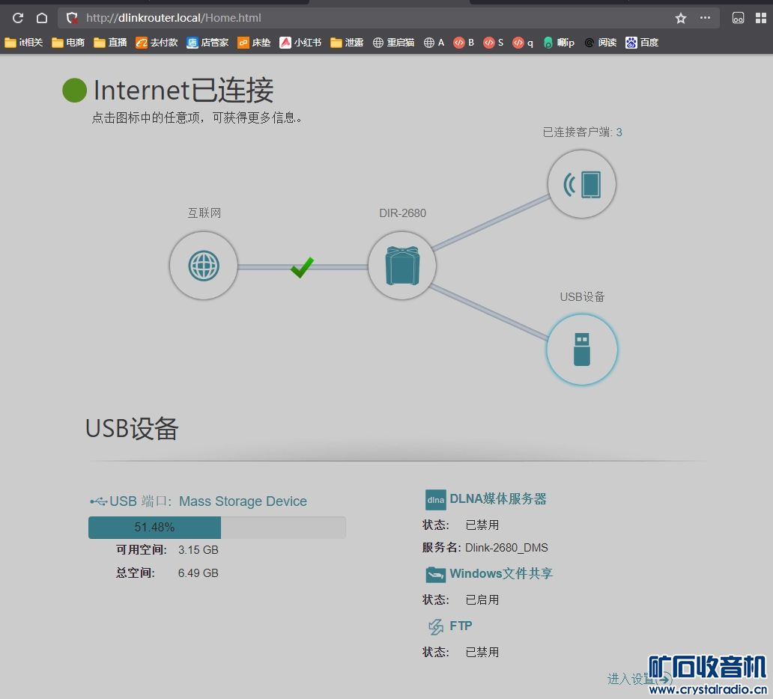Click the extension icon beside the grid

click(x=738, y=18)
